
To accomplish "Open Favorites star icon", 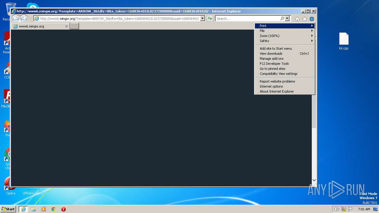I will point(304,19).
